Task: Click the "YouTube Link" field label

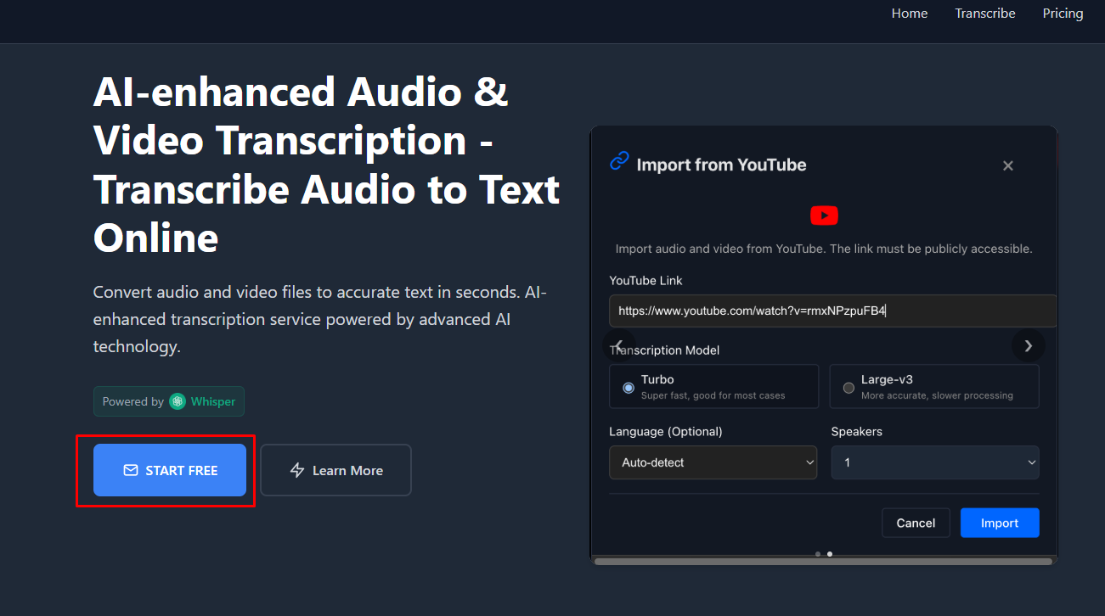Action: (646, 280)
